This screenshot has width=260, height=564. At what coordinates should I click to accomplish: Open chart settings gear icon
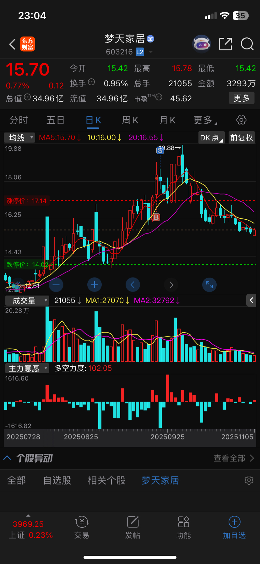(x=241, y=120)
